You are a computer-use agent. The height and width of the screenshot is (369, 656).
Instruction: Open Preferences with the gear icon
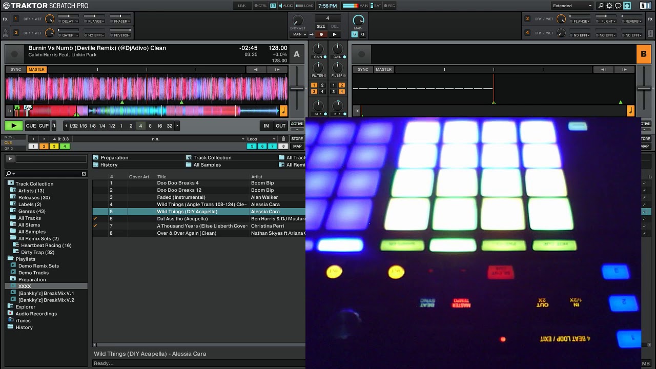pyautogui.click(x=609, y=6)
